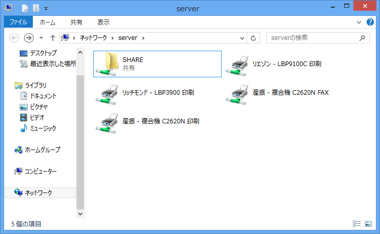The image size is (380, 234).
Task: Open the SHARE shared folder icon
Action: pos(107,64)
